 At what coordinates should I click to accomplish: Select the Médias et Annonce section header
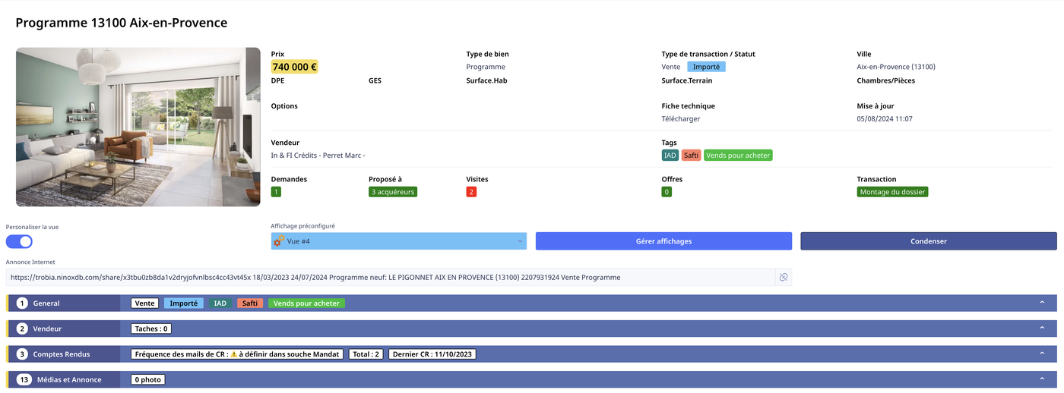tap(68, 379)
